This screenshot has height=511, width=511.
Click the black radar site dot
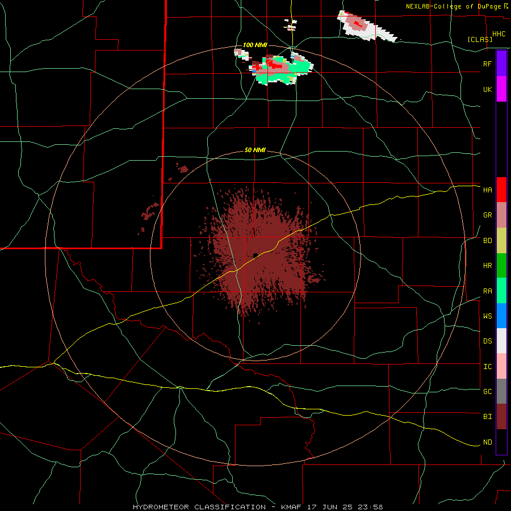[256, 255]
